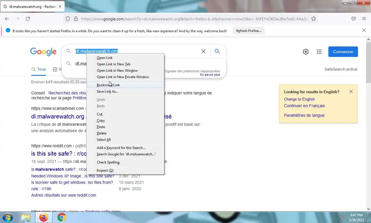Open Autres résultats sur www.reddit.com

coord(63,195)
